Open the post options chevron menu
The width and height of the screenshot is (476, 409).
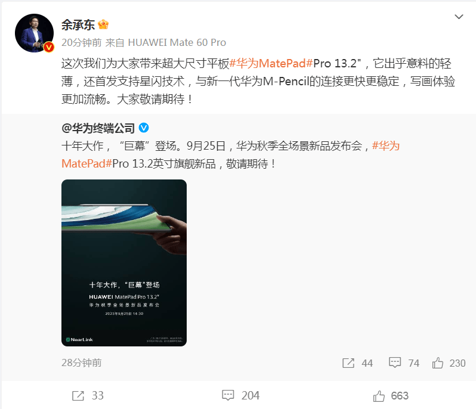coord(459,17)
